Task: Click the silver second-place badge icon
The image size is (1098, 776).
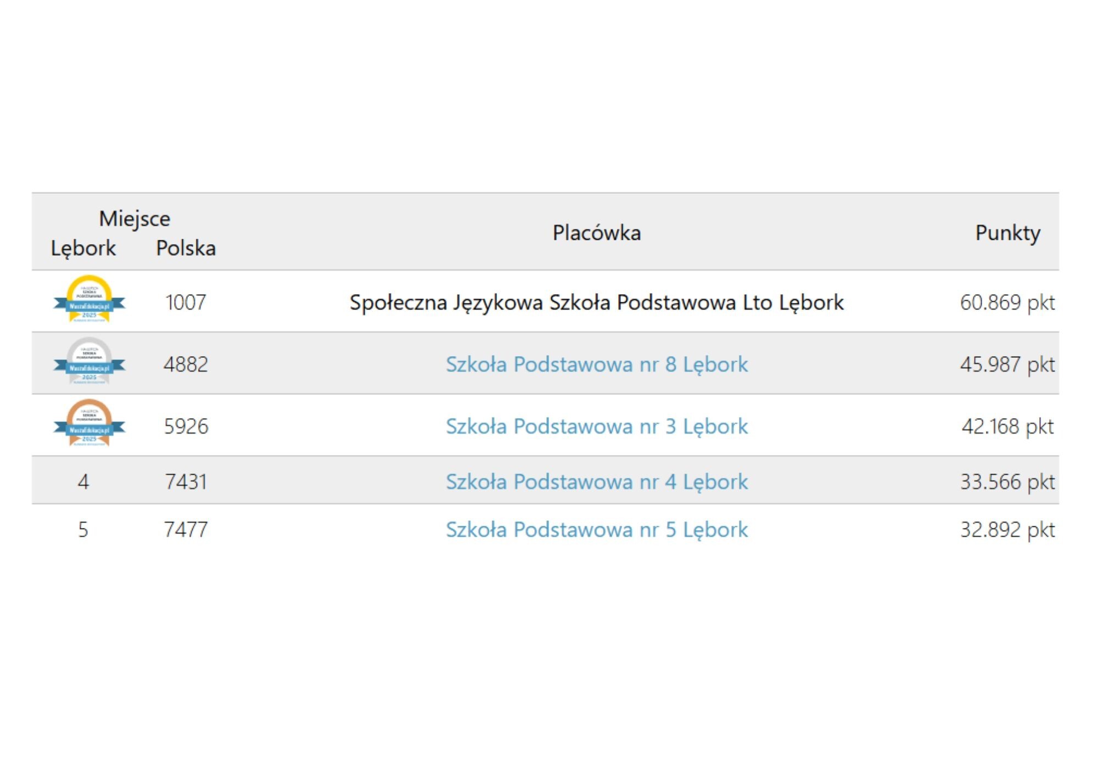Action: pos(89,362)
